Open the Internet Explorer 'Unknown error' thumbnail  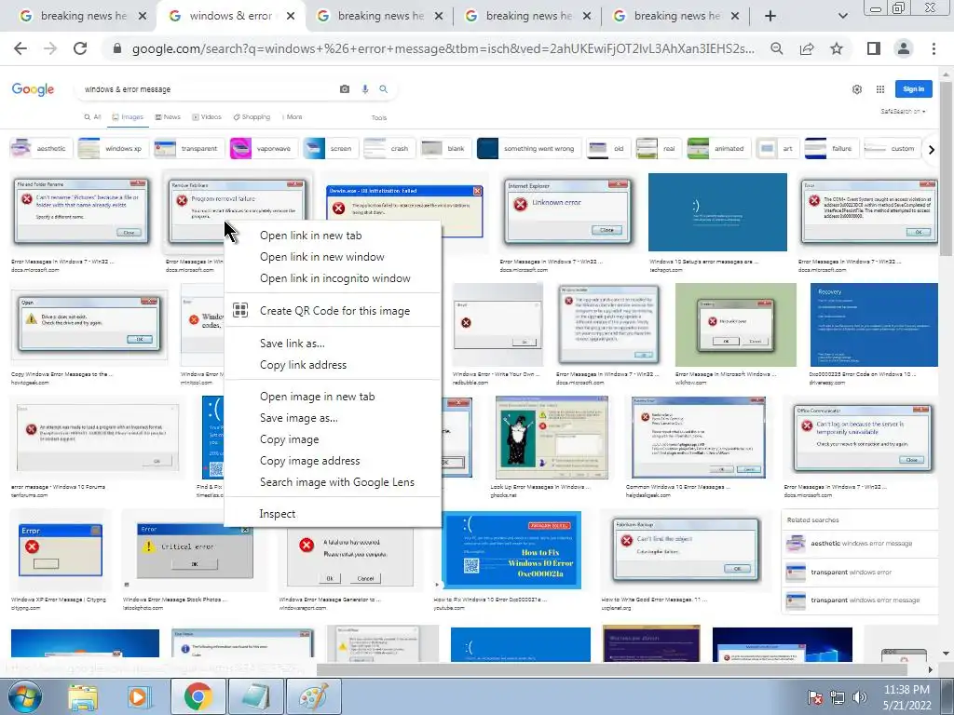click(x=567, y=211)
